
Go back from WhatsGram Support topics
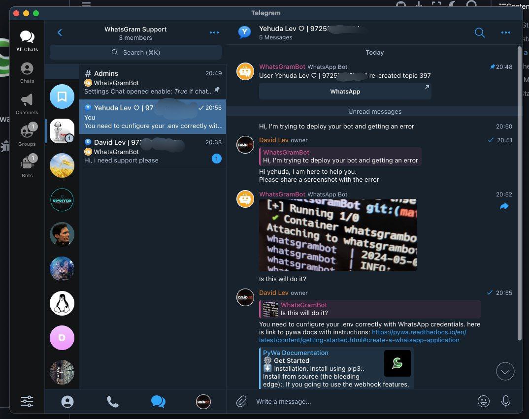pos(60,32)
